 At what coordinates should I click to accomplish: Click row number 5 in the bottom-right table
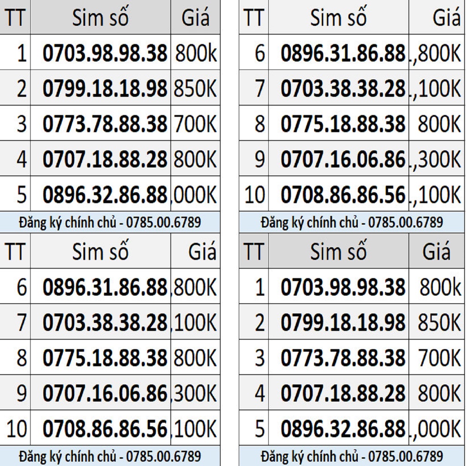[260, 429]
